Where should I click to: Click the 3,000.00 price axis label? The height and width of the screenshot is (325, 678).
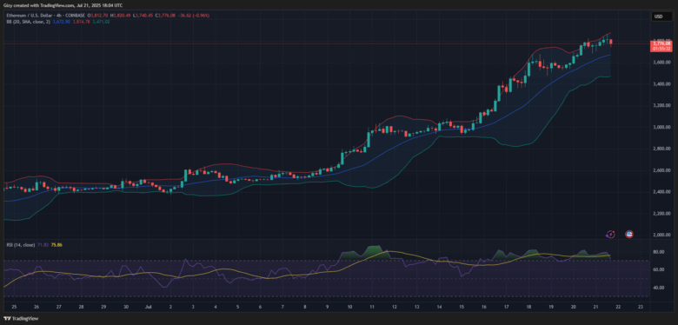coord(661,127)
